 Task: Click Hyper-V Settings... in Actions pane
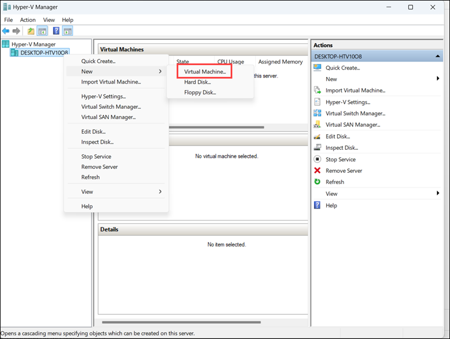point(348,102)
